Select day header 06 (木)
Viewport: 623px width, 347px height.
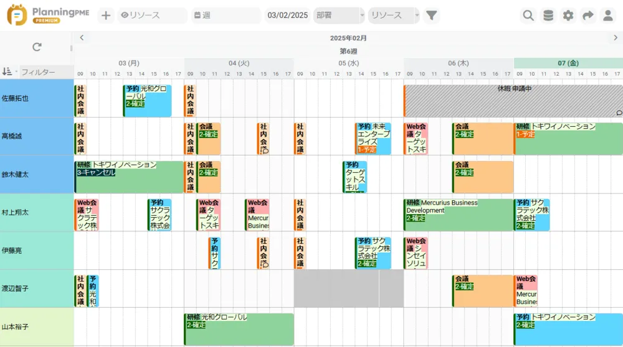pyautogui.click(x=459, y=63)
